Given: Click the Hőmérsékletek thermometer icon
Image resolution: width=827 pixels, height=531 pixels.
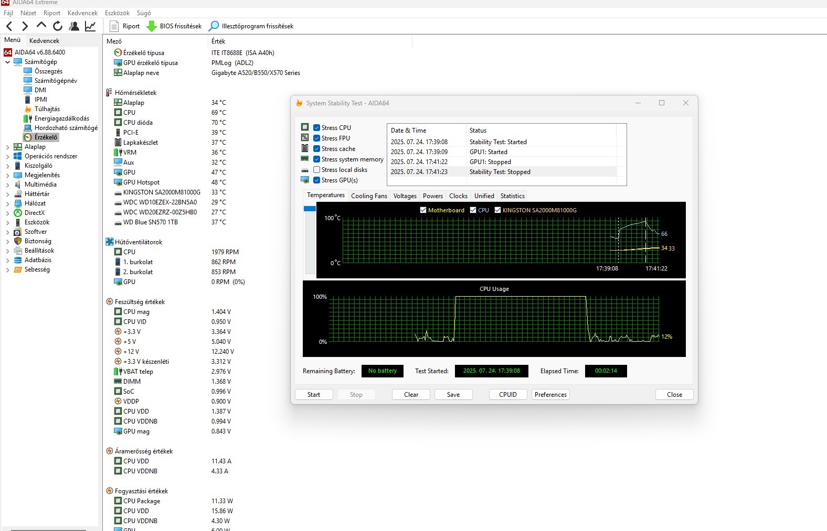Looking at the screenshot, I should click(109, 93).
